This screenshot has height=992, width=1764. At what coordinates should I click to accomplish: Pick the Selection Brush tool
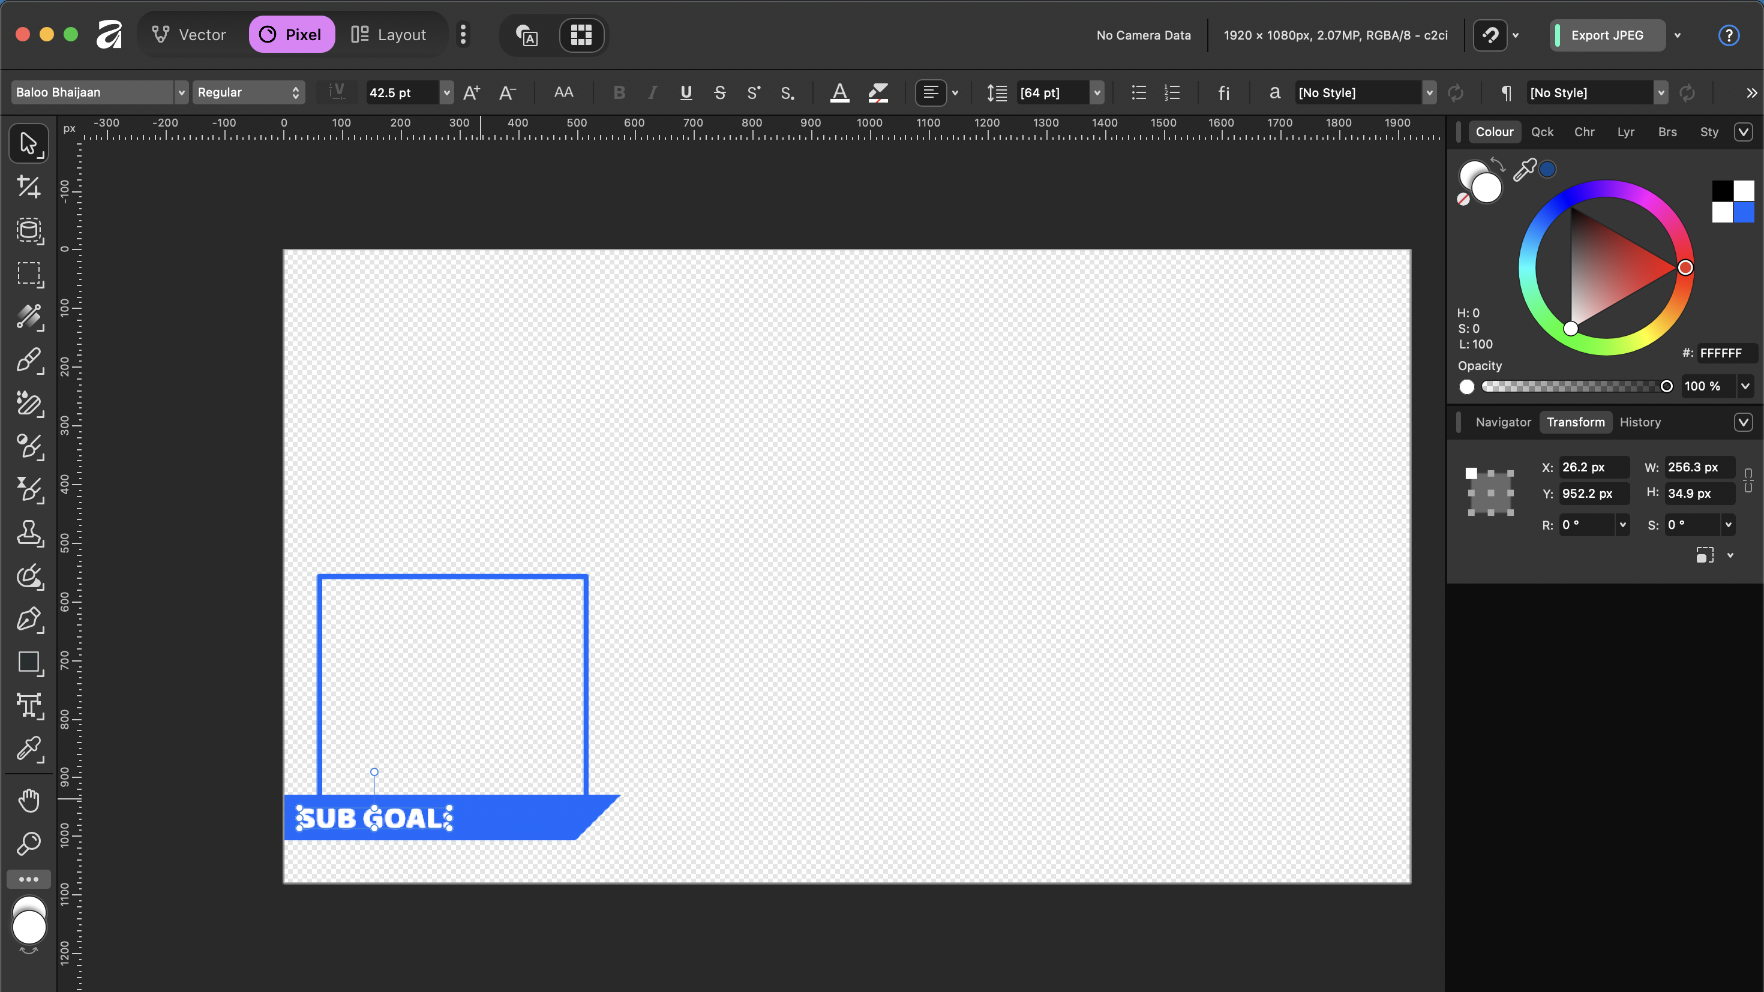tap(29, 231)
